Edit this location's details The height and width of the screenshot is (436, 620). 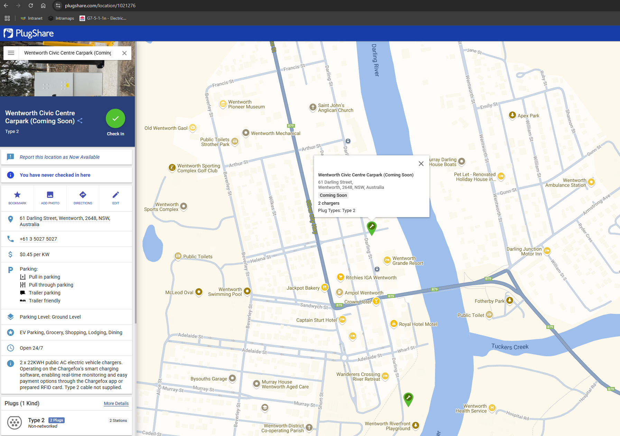pos(115,198)
